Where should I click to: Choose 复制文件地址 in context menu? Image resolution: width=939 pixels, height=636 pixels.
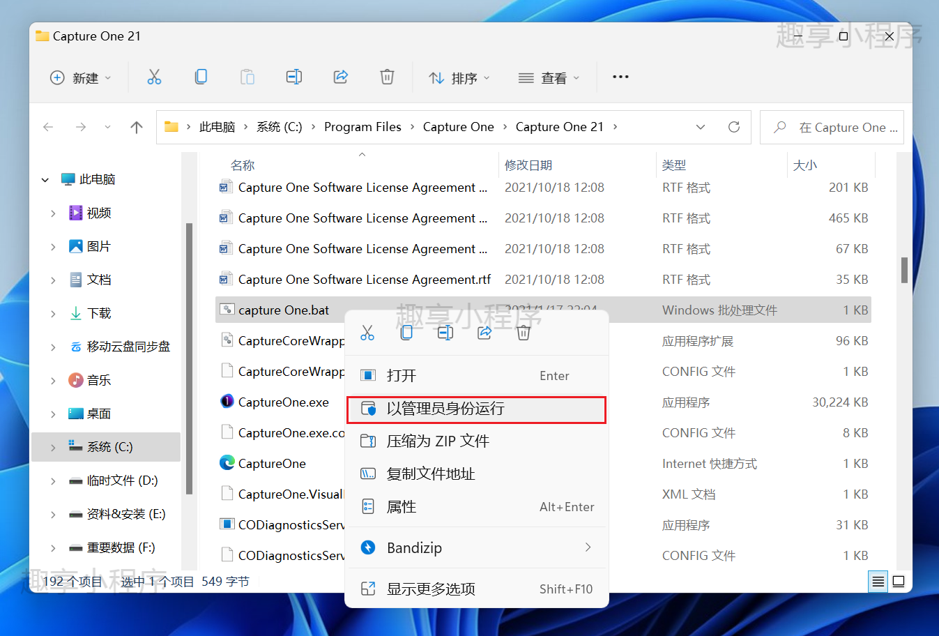(477, 474)
